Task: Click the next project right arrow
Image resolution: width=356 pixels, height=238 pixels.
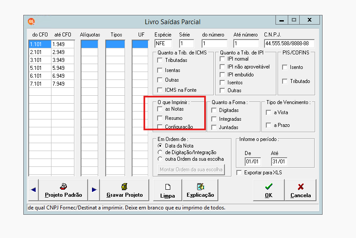Action: coord(94,190)
